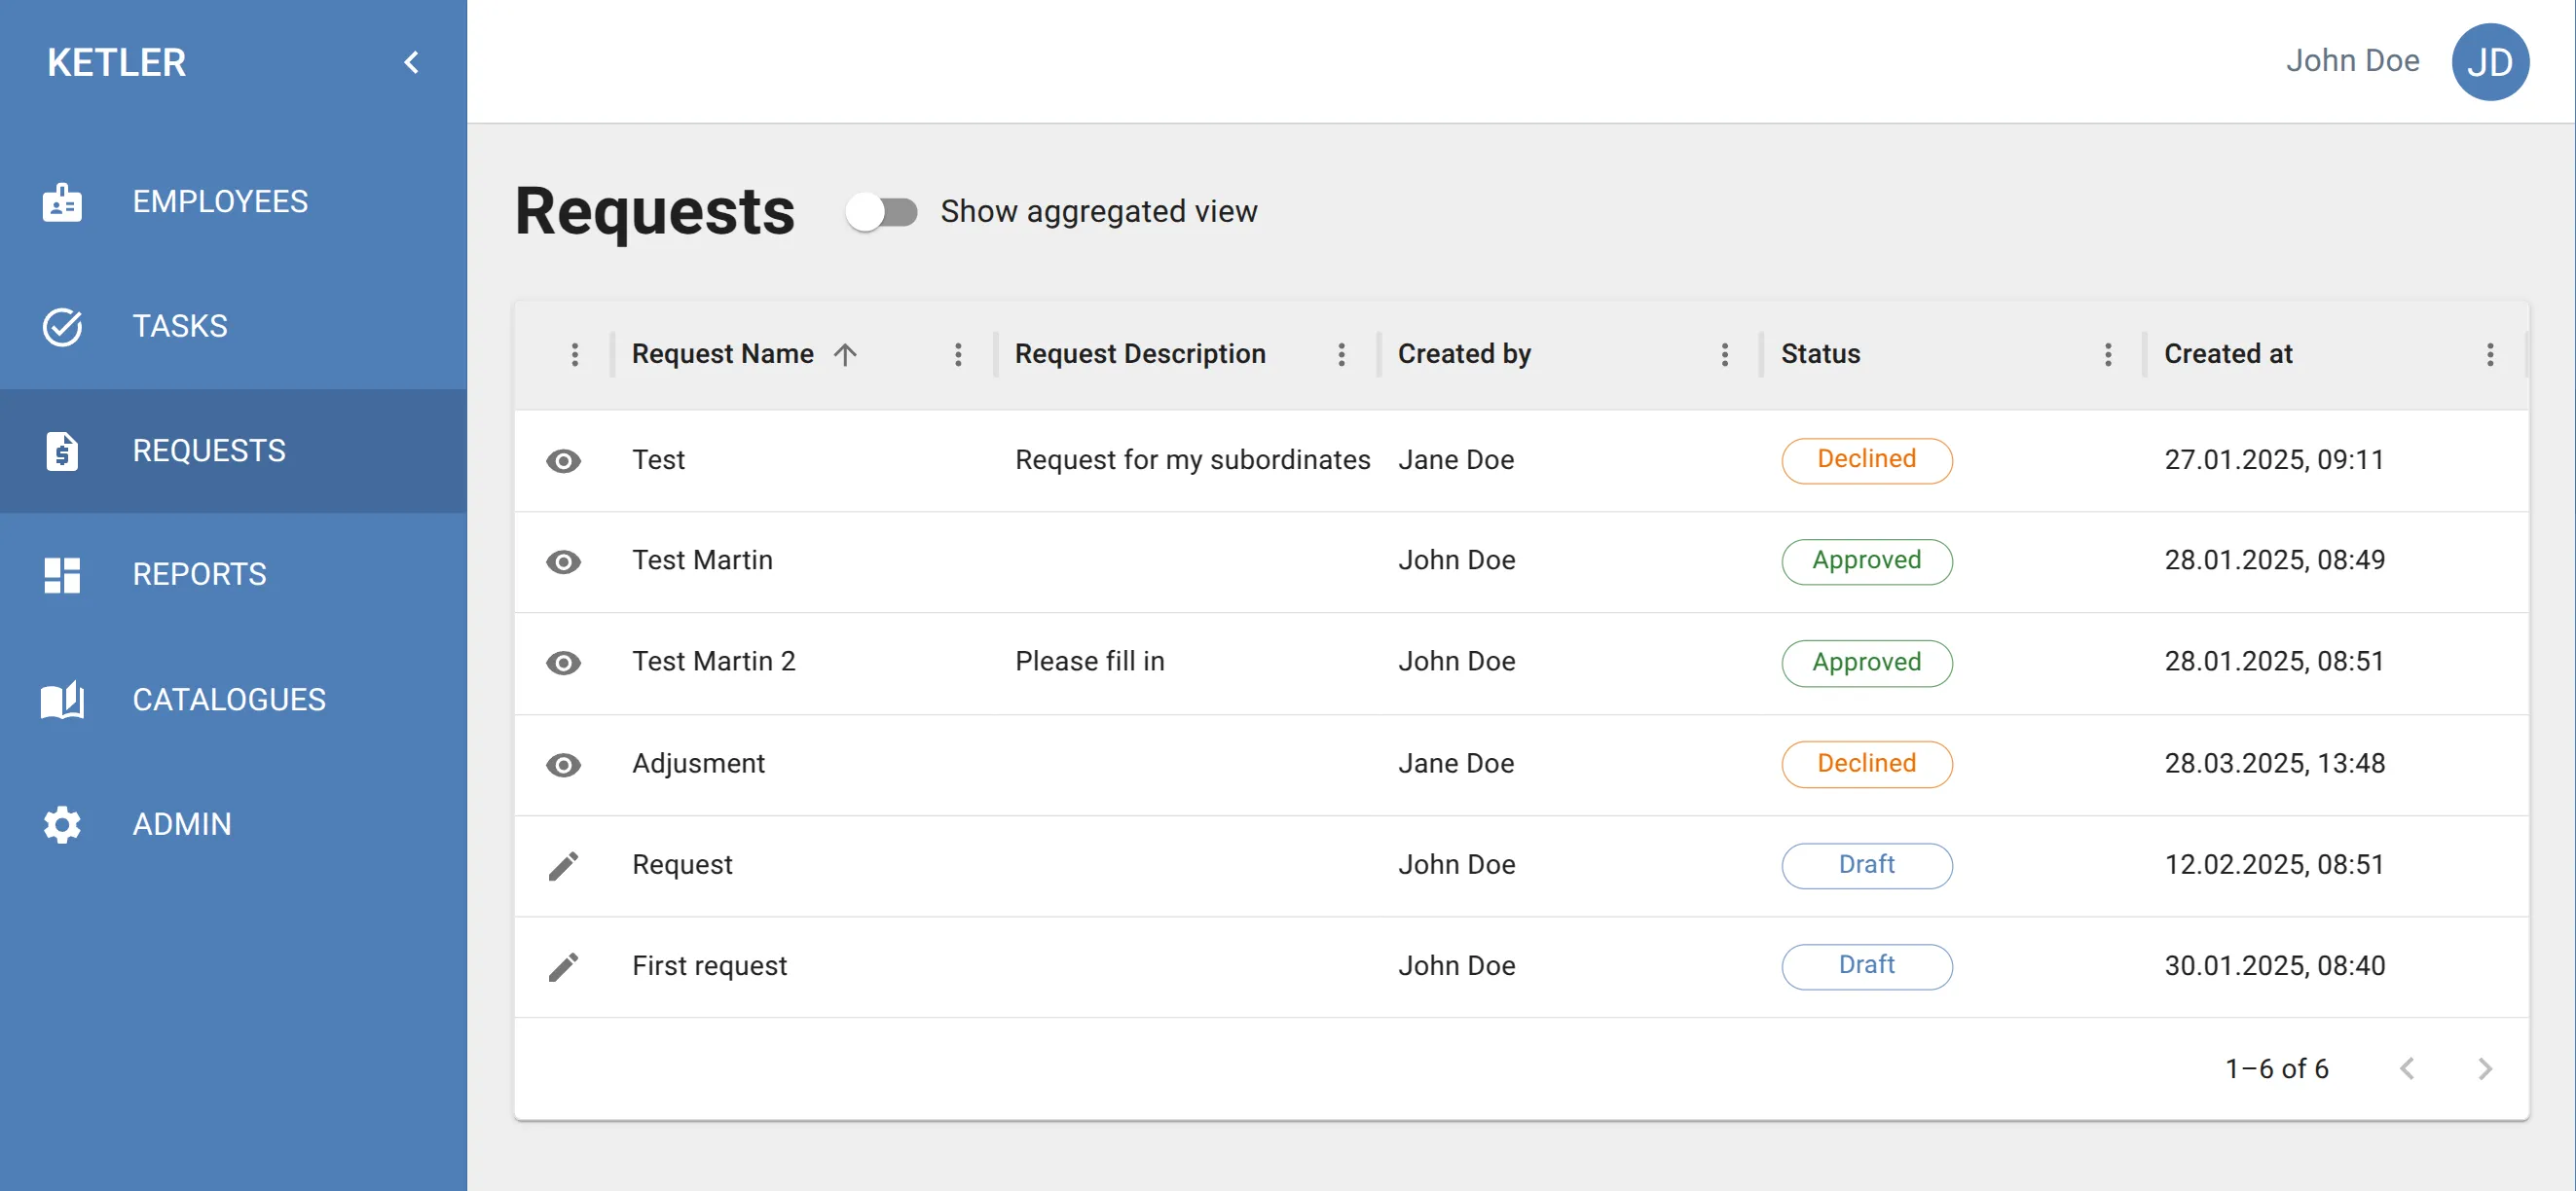The height and width of the screenshot is (1191, 2576).
Task: Open the Request Description column menu
Action: pyautogui.click(x=1341, y=355)
